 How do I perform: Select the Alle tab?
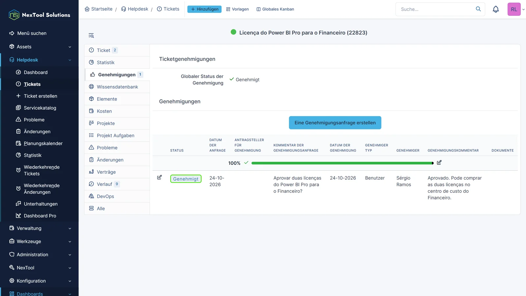(x=117, y=209)
